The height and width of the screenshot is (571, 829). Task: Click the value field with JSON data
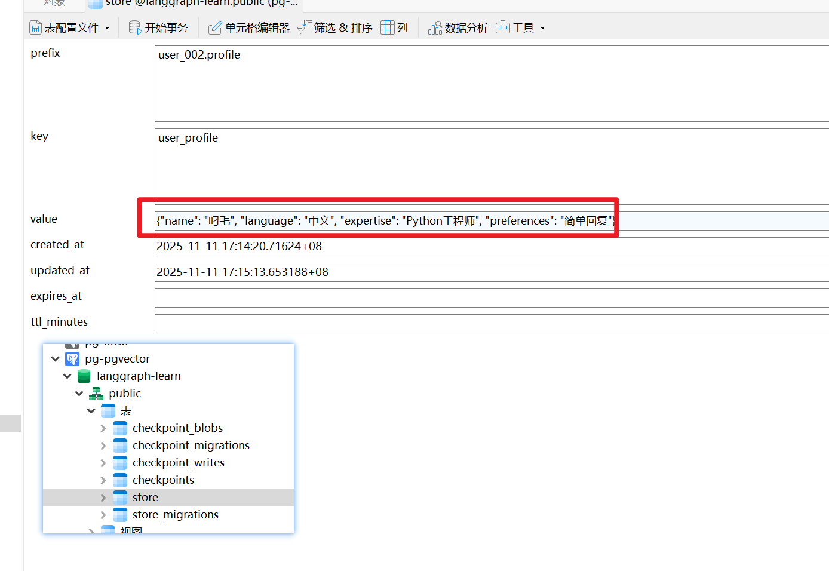(492, 221)
